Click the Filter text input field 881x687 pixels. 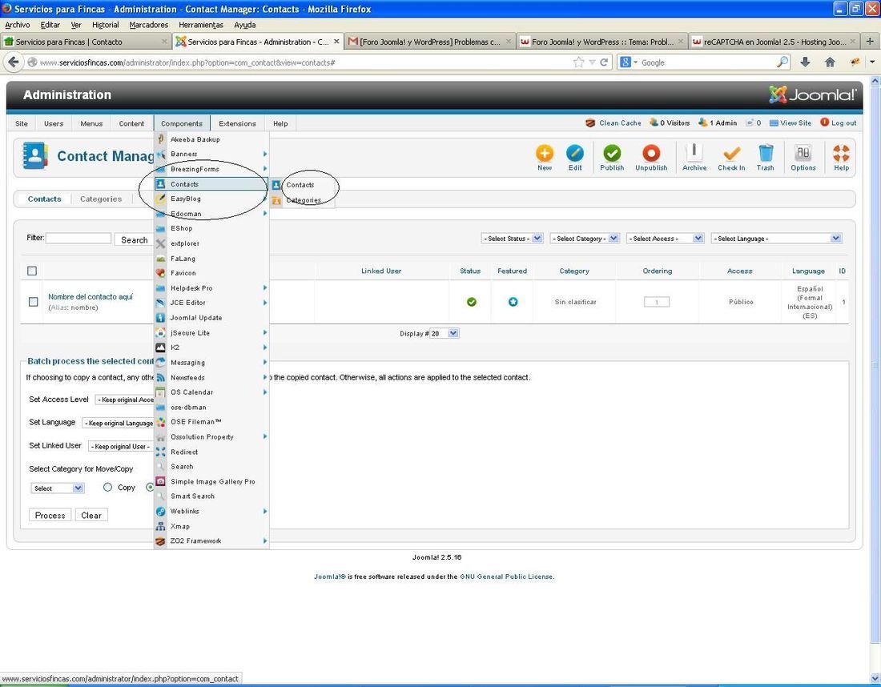click(x=78, y=238)
